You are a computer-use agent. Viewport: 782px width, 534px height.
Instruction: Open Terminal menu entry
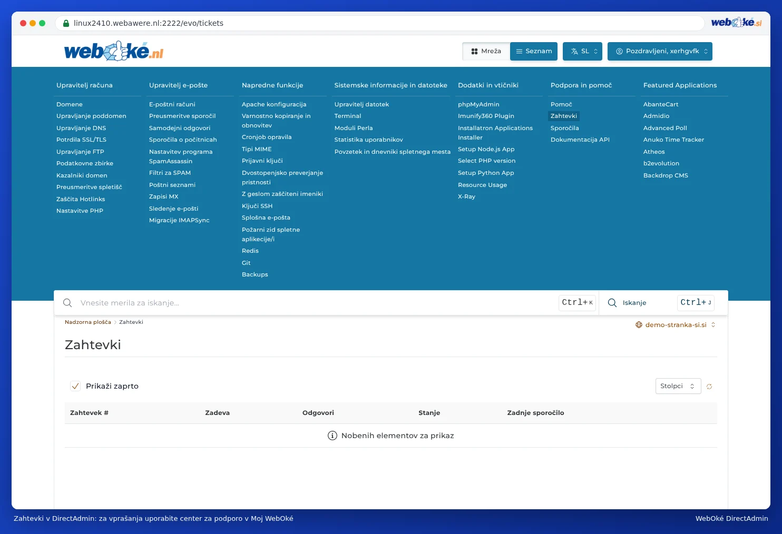pos(348,116)
